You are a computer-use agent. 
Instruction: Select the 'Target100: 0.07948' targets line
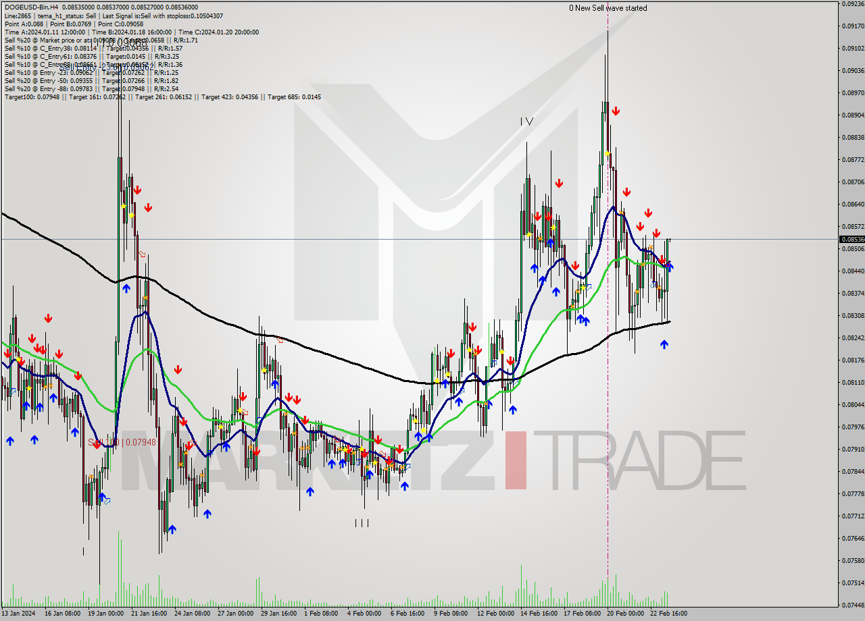162,97
